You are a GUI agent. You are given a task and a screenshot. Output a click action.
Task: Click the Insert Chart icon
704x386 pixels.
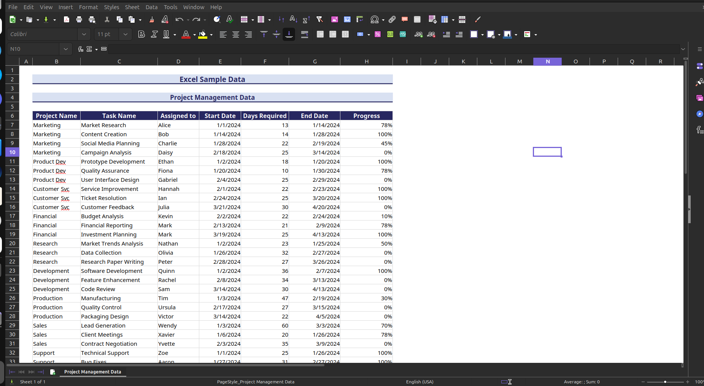347,19
